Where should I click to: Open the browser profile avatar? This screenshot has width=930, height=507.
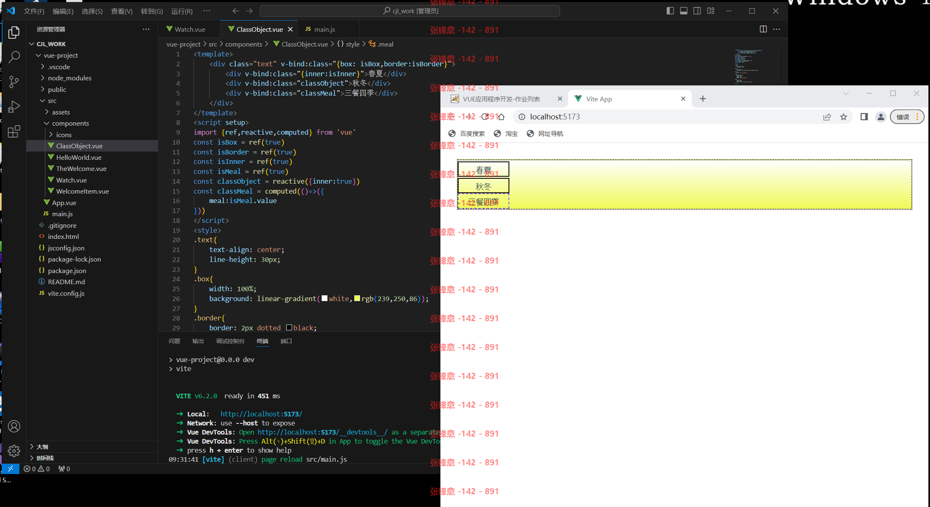coord(881,117)
